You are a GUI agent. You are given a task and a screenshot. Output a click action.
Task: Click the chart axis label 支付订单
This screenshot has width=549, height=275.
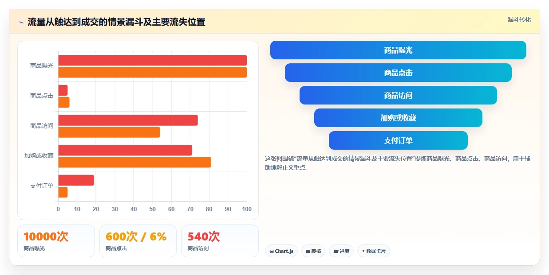point(42,186)
